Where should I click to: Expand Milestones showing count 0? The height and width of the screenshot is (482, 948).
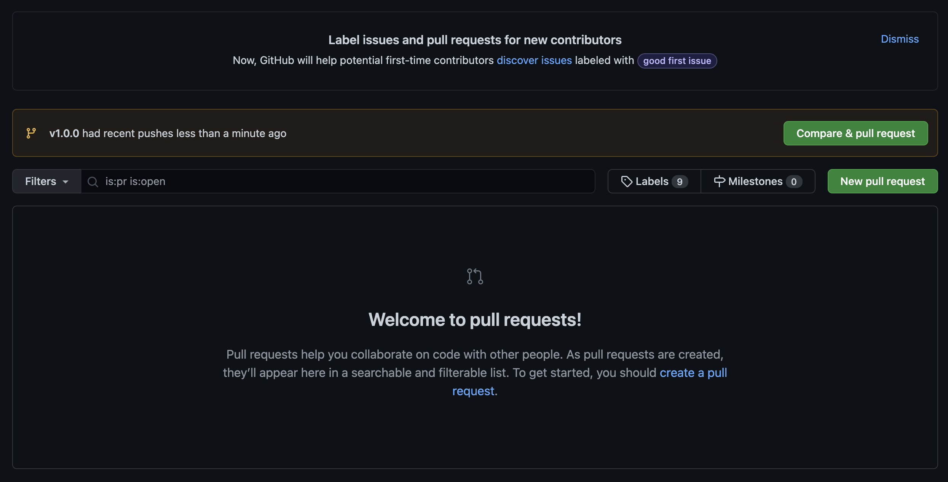point(757,181)
